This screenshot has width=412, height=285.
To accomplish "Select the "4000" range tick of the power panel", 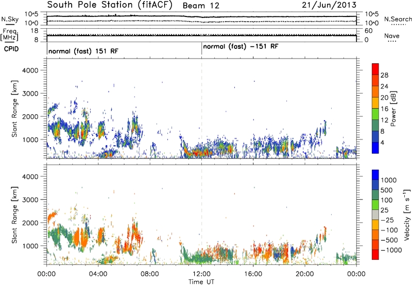I will click(30, 70).
